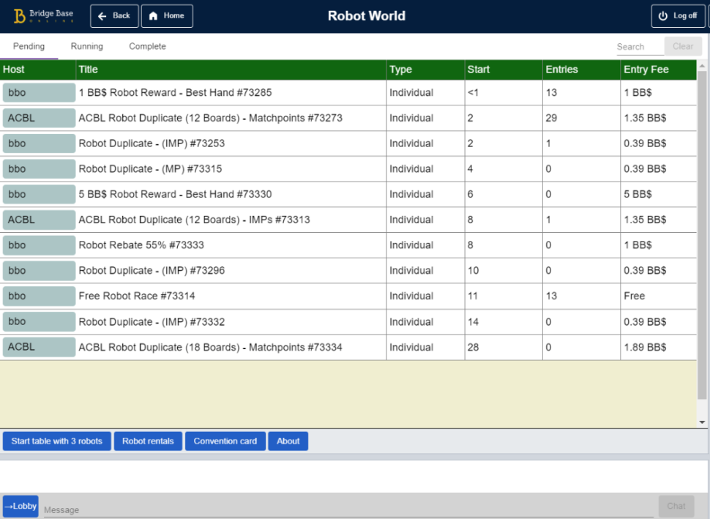Open Free Robot Race #73314 tournament
The height and width of the screenshot is (519, 710).
pyautogui.click(x=137, y=296)
